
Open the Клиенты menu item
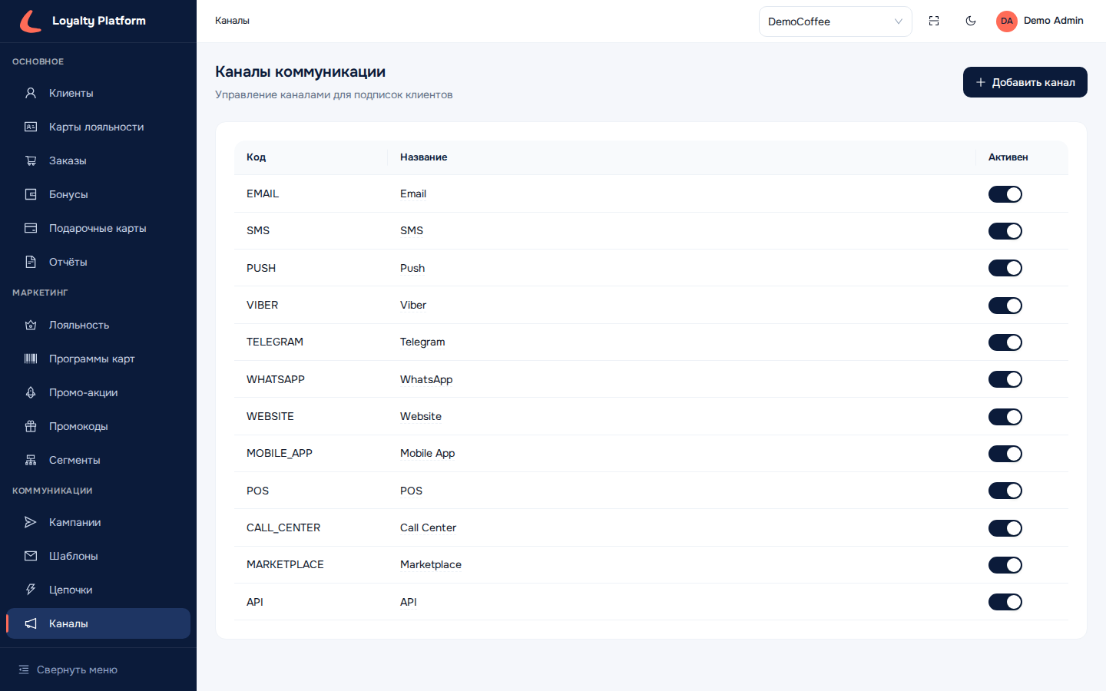[x=98, y=93]
